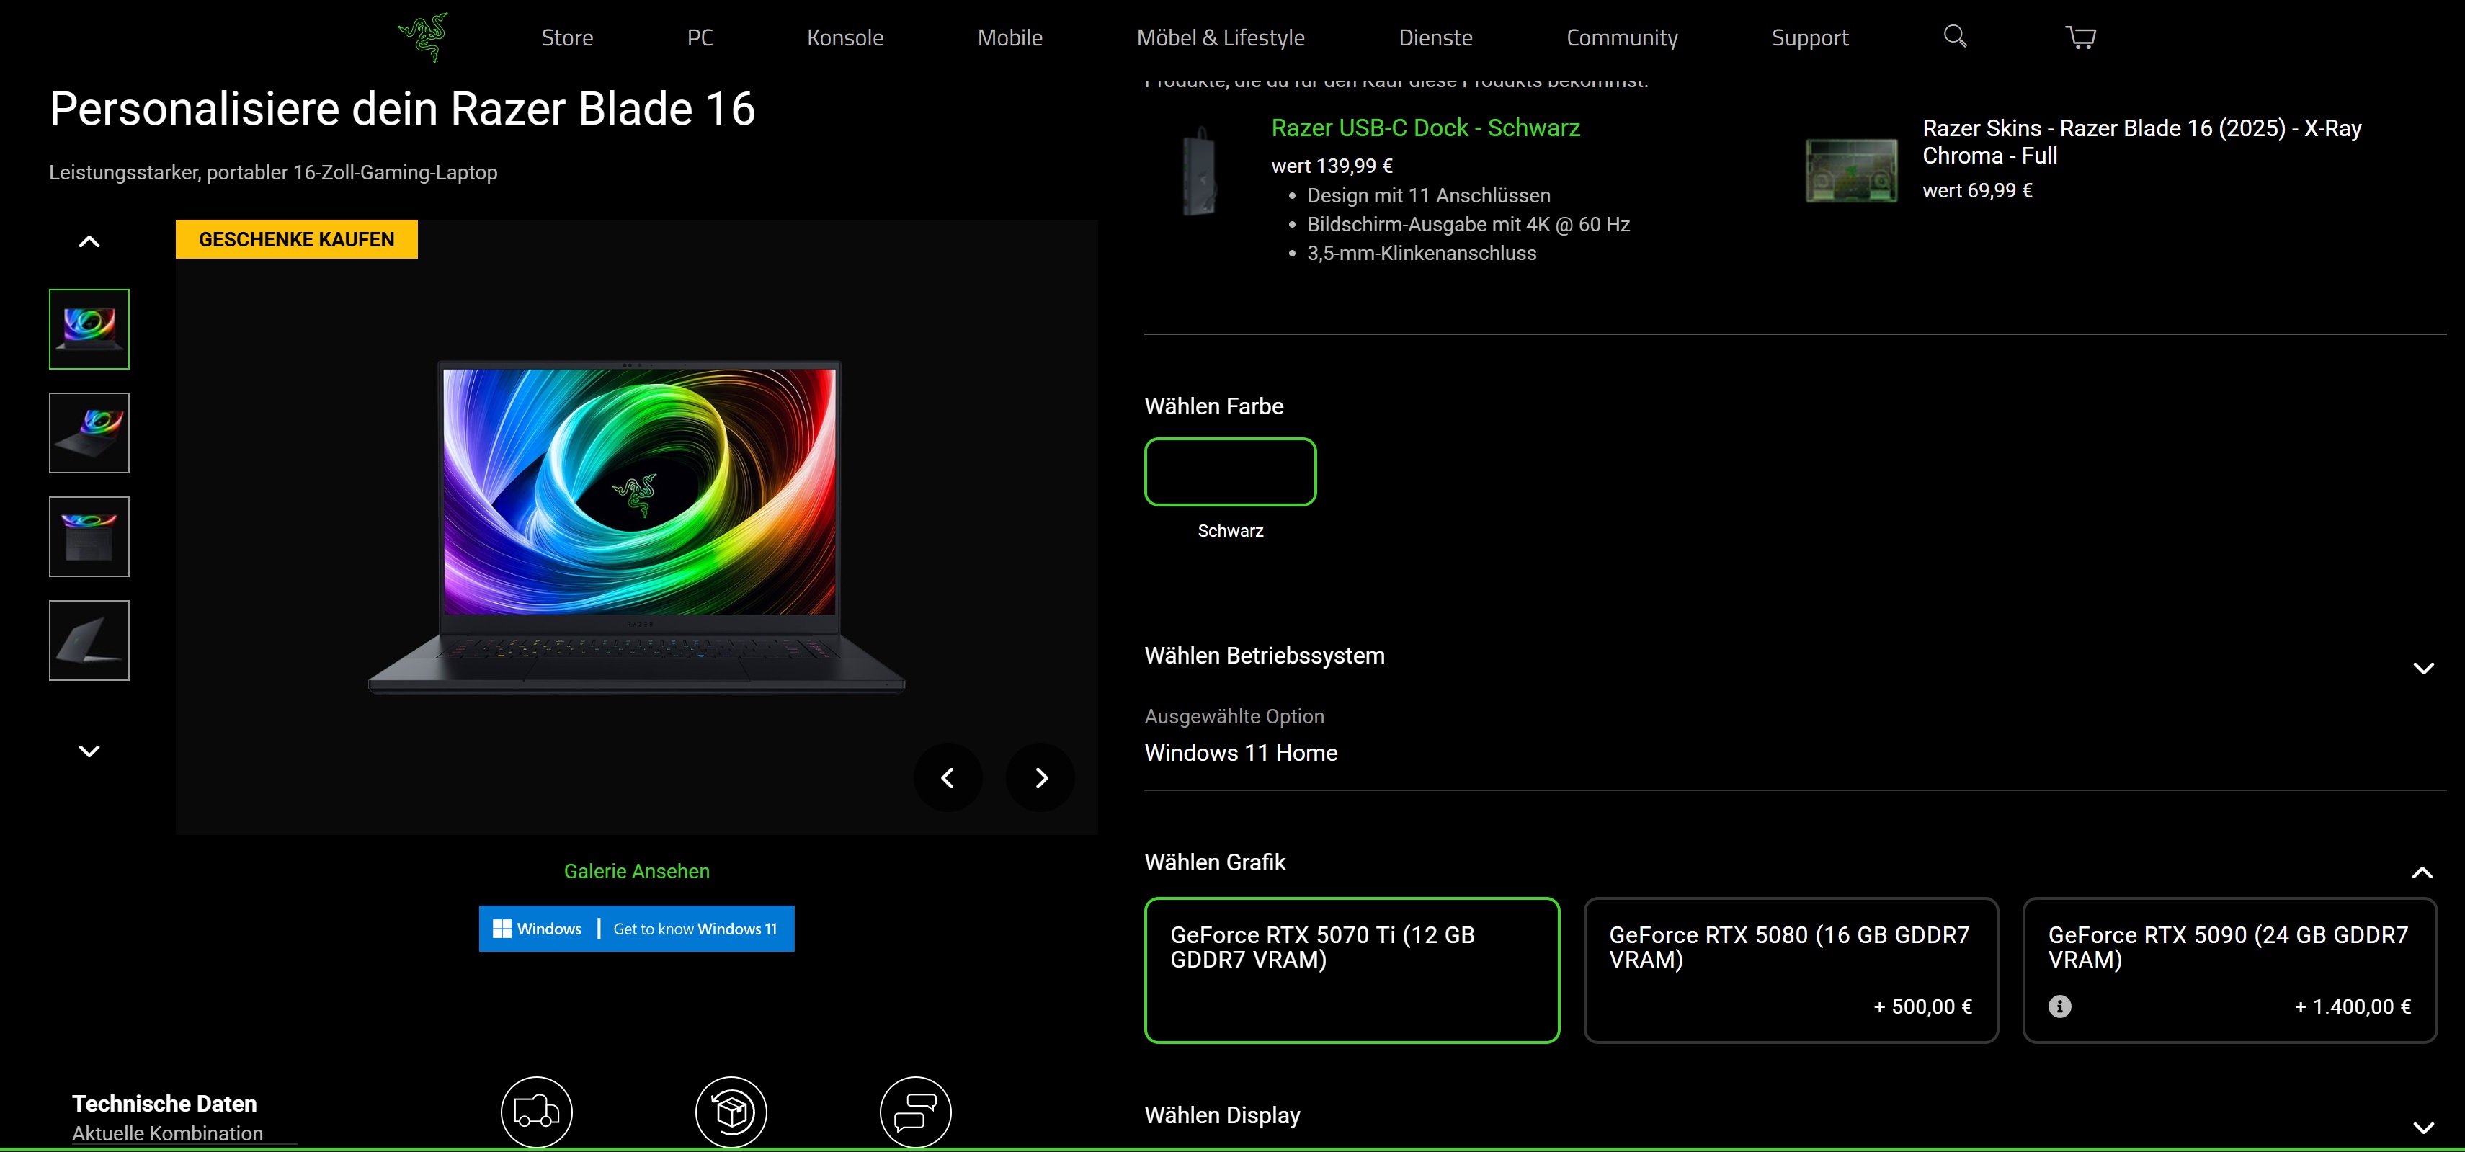Open the Möbel & Lifestyle menu

[x=1220, y=38]
